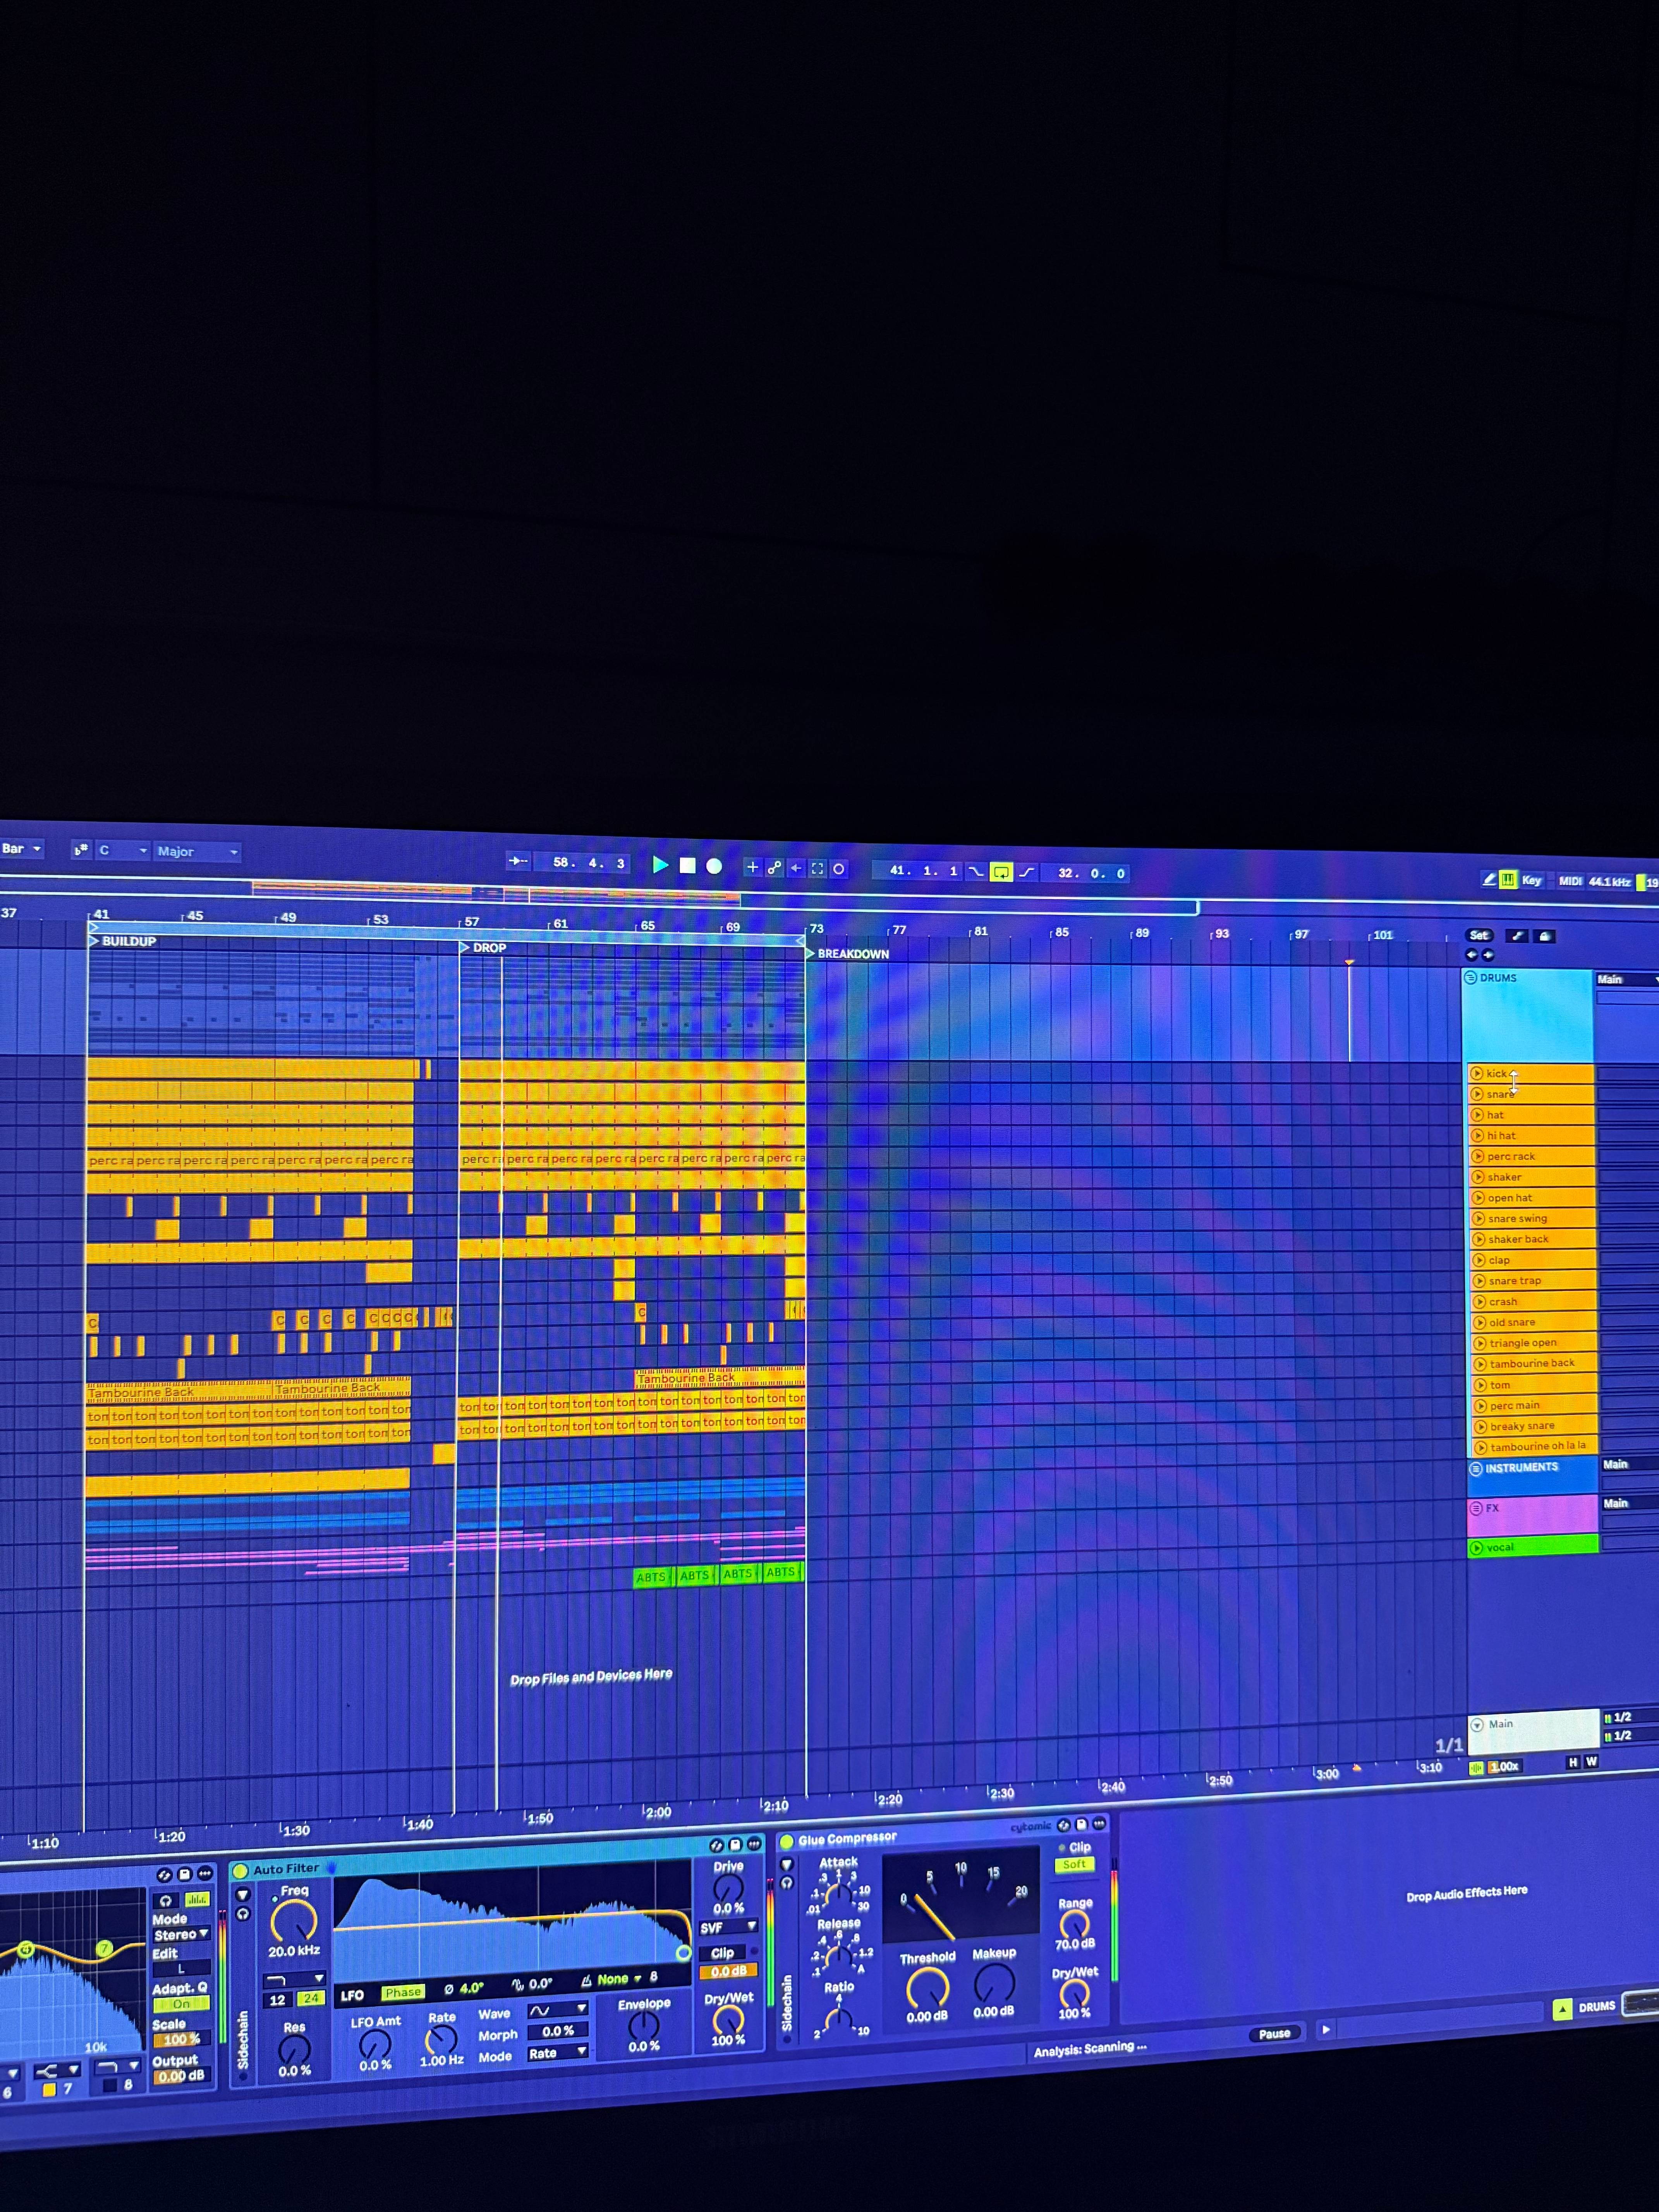1659x2212 pixels.
Task: Select the tambourine back track header
Action: [1533, 1363]
